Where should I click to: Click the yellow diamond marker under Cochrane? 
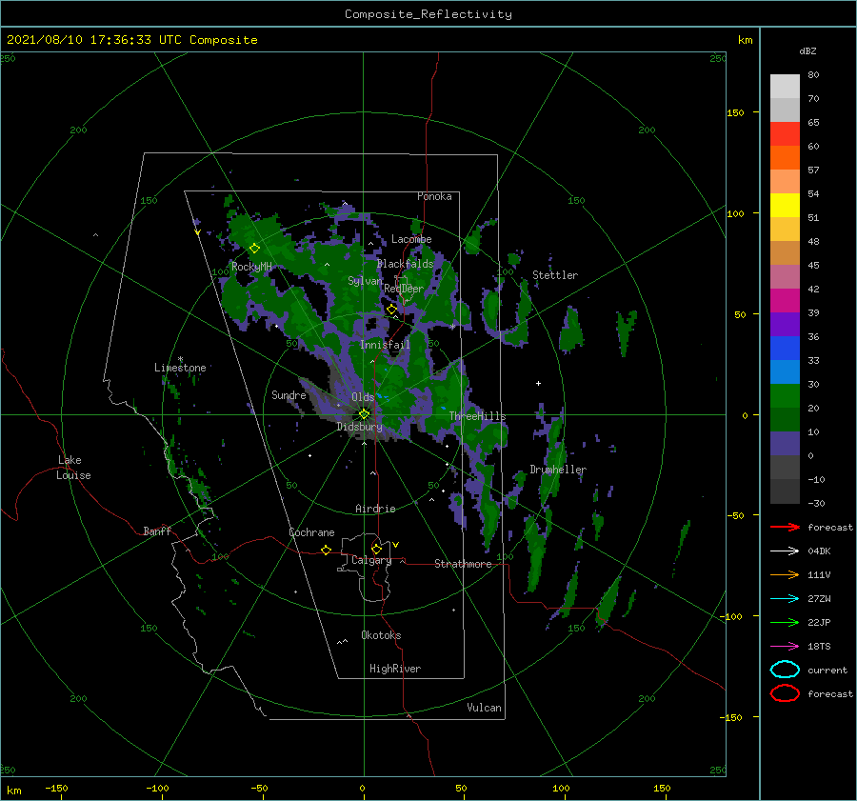pos(326,550)
